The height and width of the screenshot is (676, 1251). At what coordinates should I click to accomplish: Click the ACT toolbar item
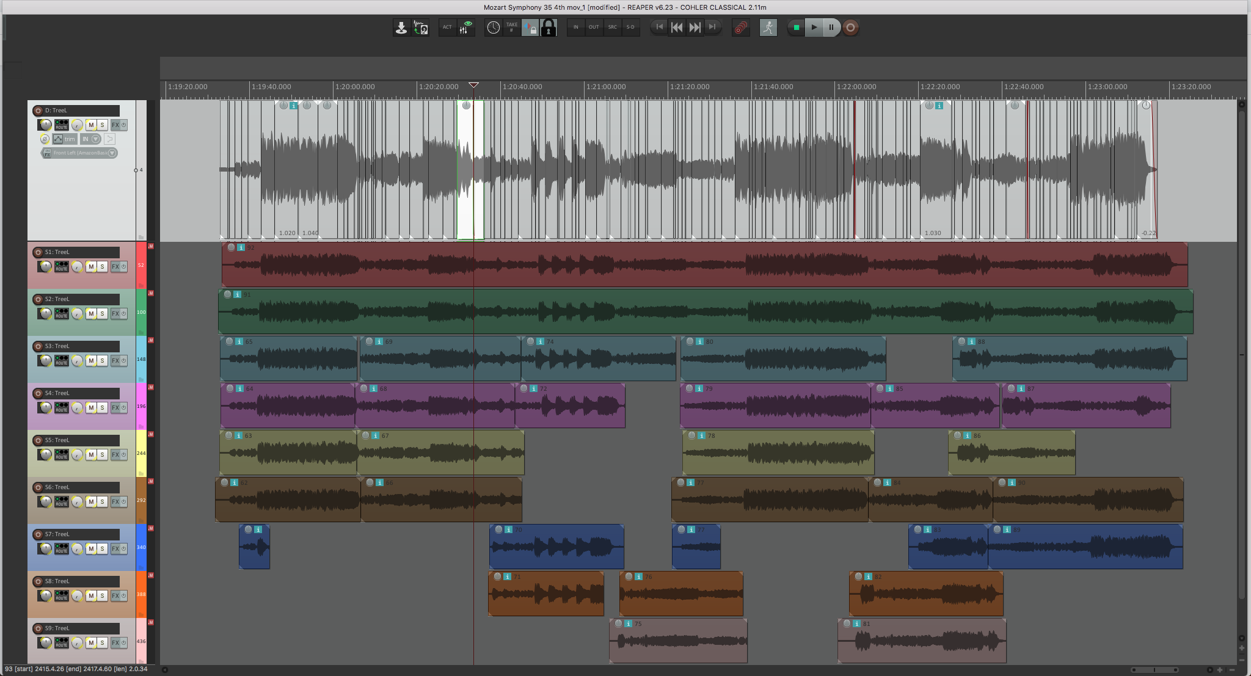pyautogui.click(x=447, y=27)
